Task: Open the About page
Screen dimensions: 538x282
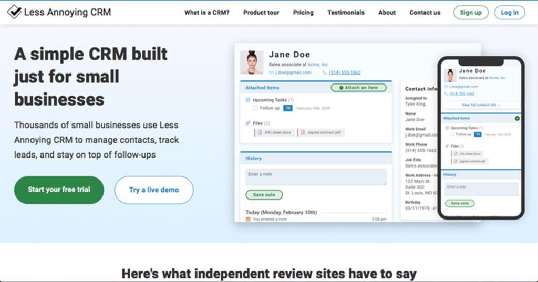Action: [x=387, y=13]
